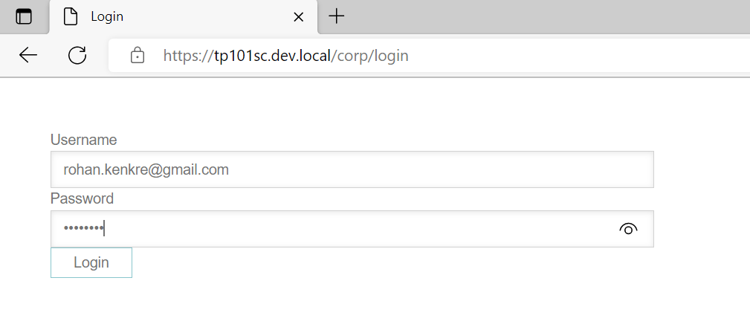The image size is (750, 327).
Task: Reveal password with the eye icon
Action: point(628,229)
